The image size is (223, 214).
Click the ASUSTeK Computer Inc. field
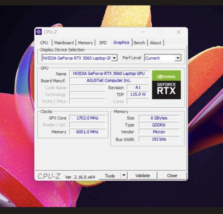pyautogui.click(x=109, y=80)
